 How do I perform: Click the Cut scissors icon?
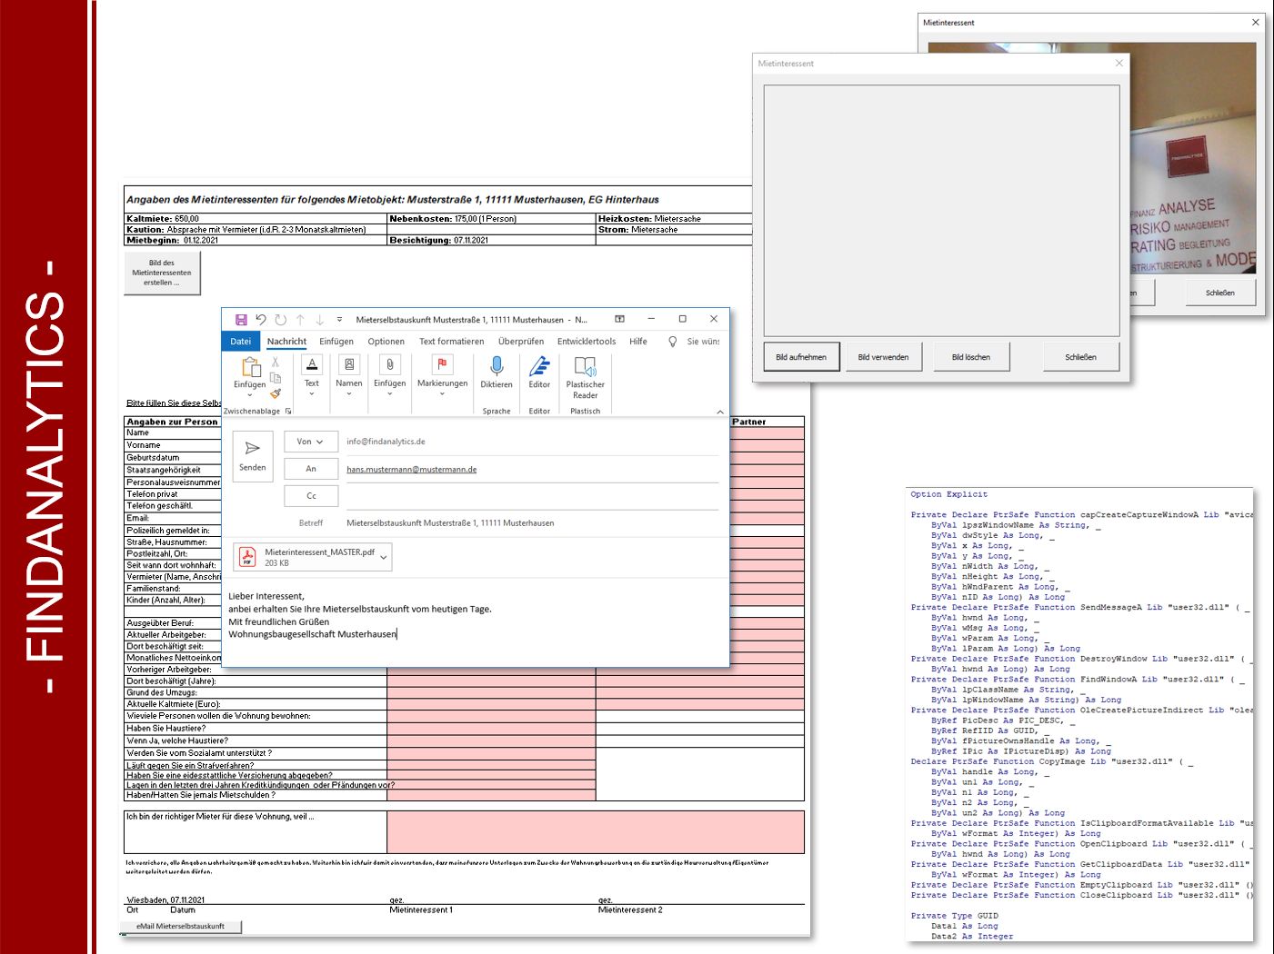coord(276,362)
